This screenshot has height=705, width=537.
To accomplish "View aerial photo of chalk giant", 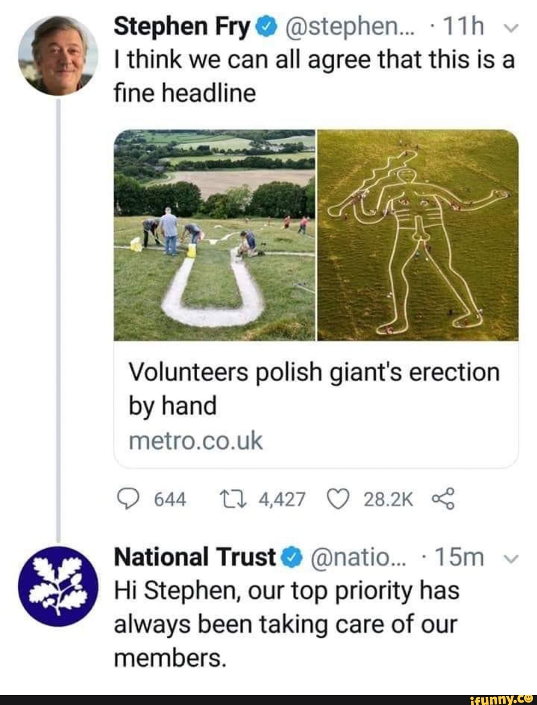I will tap(418, 235).
